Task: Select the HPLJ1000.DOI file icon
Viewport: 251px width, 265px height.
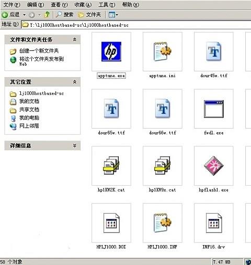Action: coord(111,223)
